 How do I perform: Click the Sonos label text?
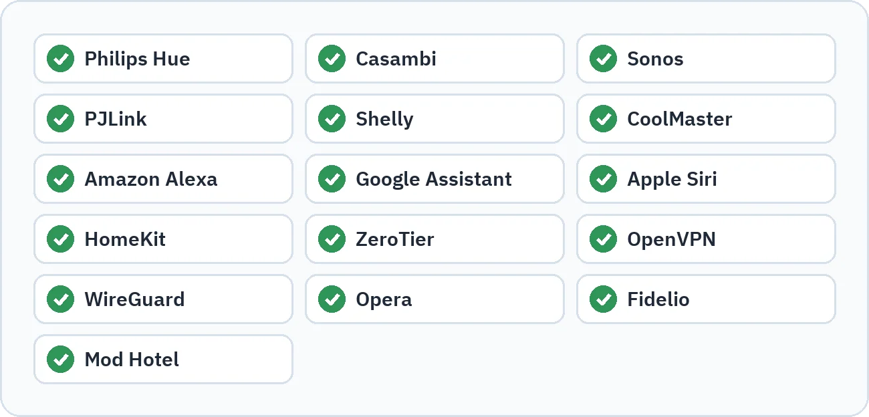[x=655, y=59]
